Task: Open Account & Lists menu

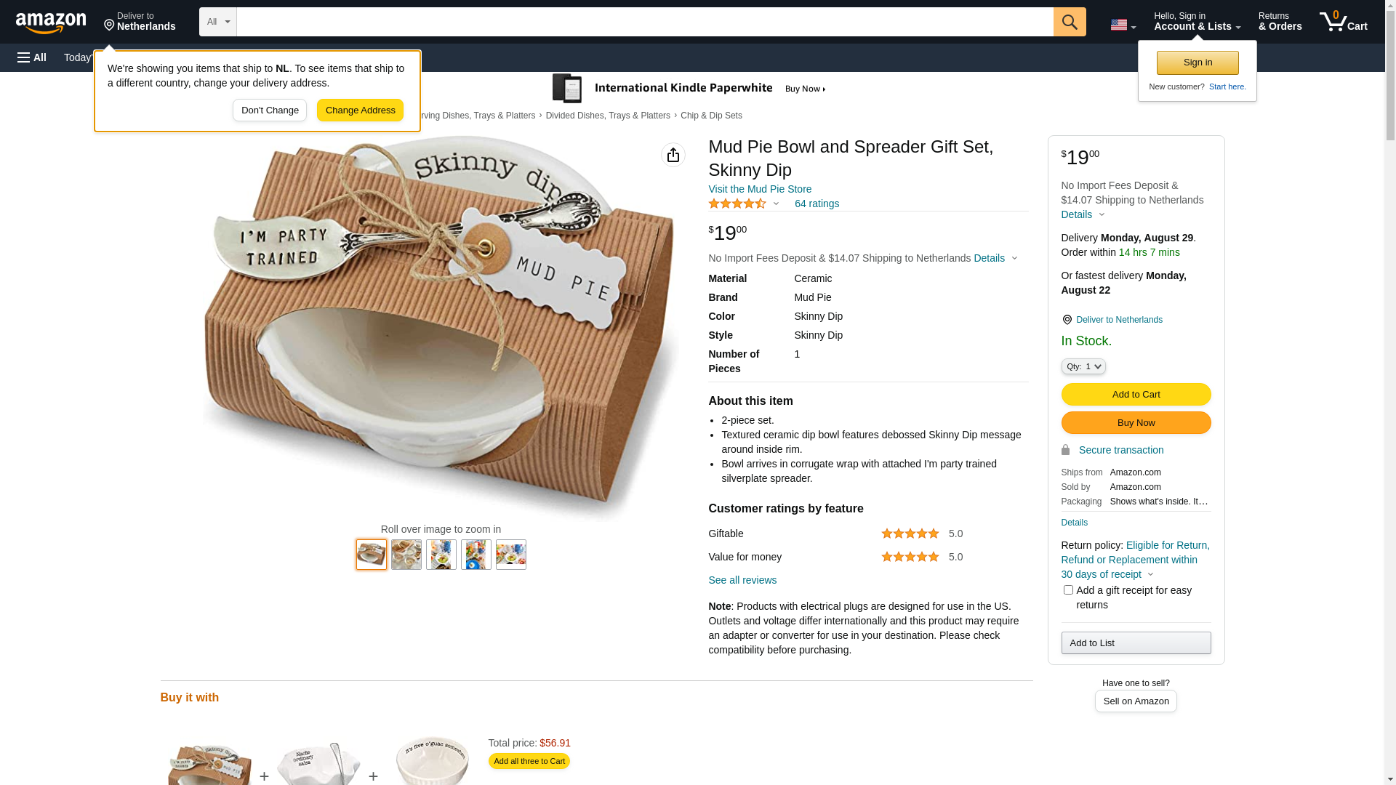Action: [x=1197, y=22]
